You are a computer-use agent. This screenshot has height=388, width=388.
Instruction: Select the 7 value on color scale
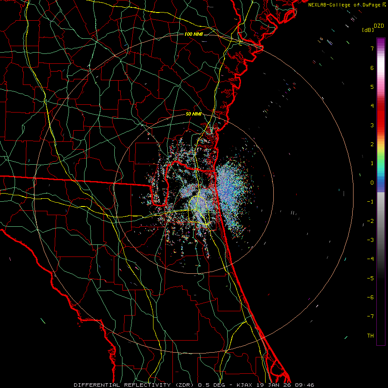pos(372,48)
